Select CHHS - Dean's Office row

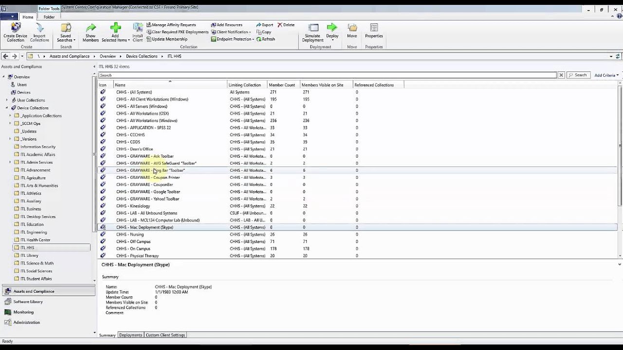[358, 149]
